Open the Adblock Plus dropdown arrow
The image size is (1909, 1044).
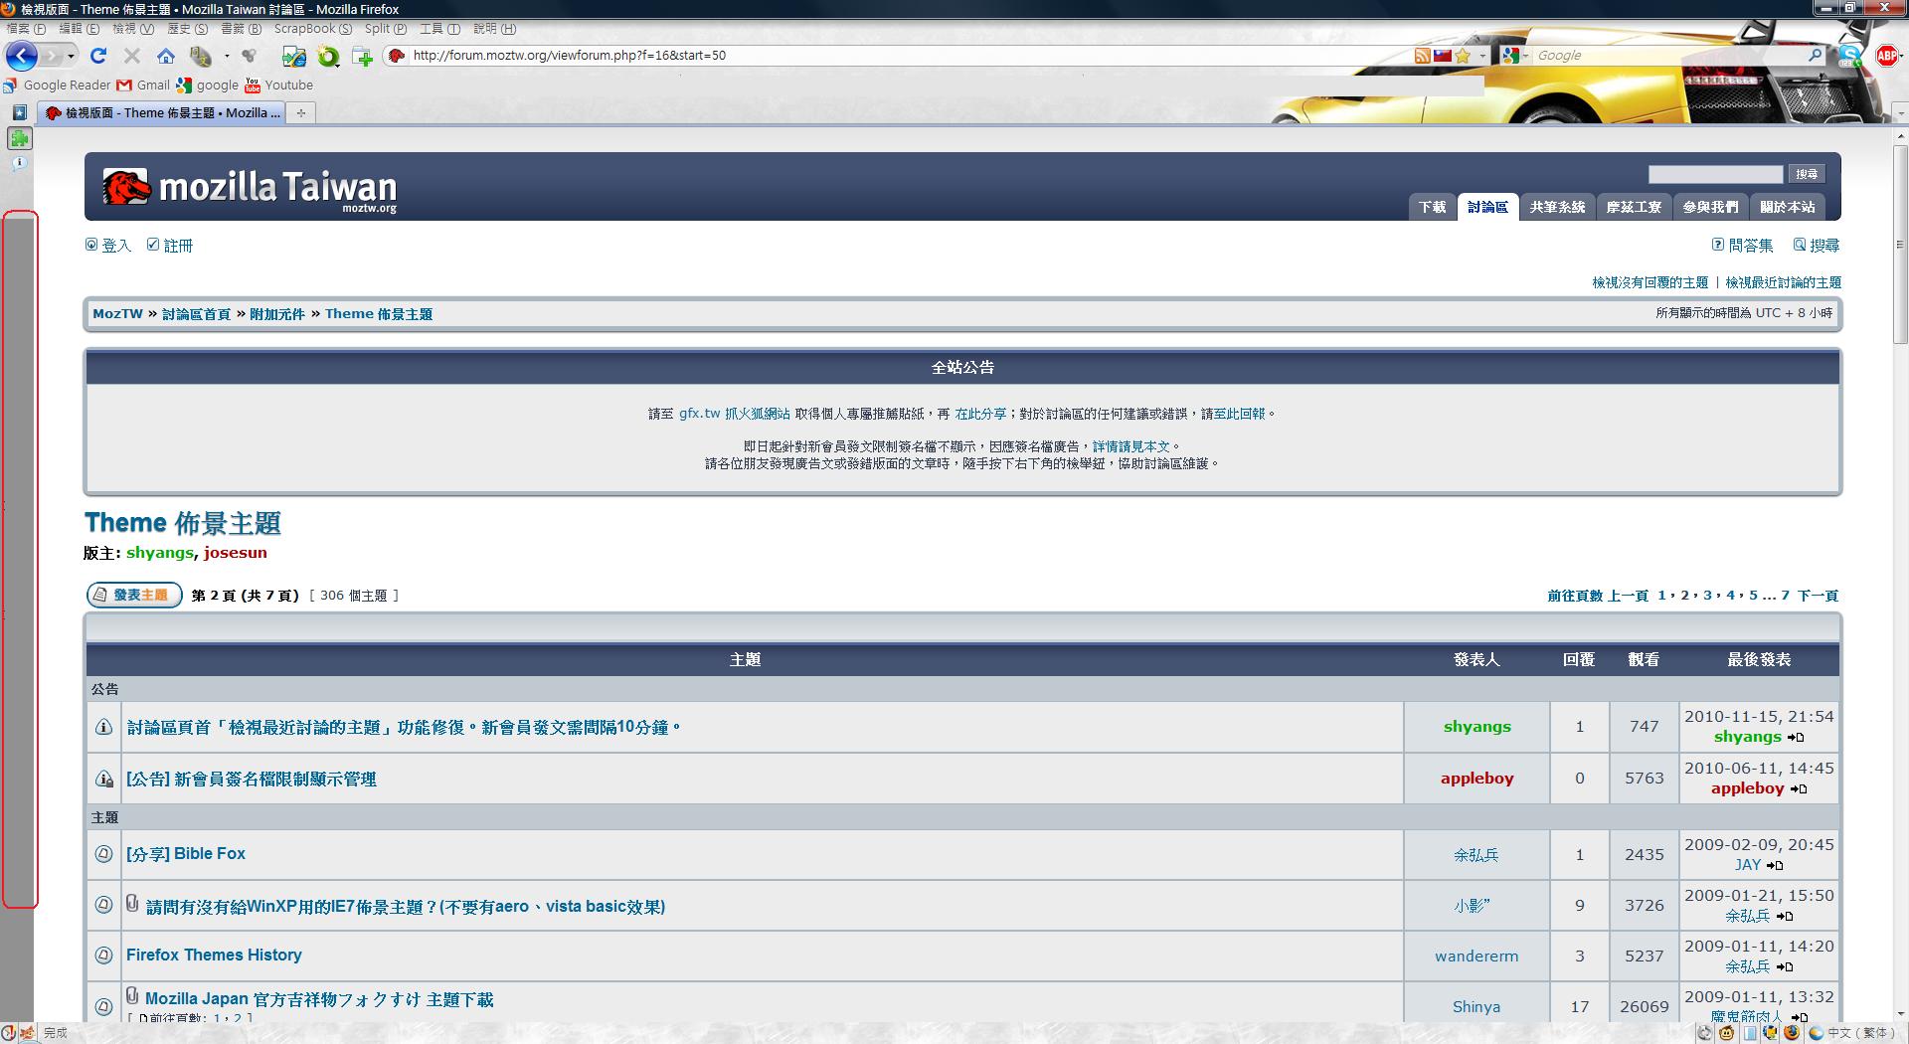tap(1902, 57)
